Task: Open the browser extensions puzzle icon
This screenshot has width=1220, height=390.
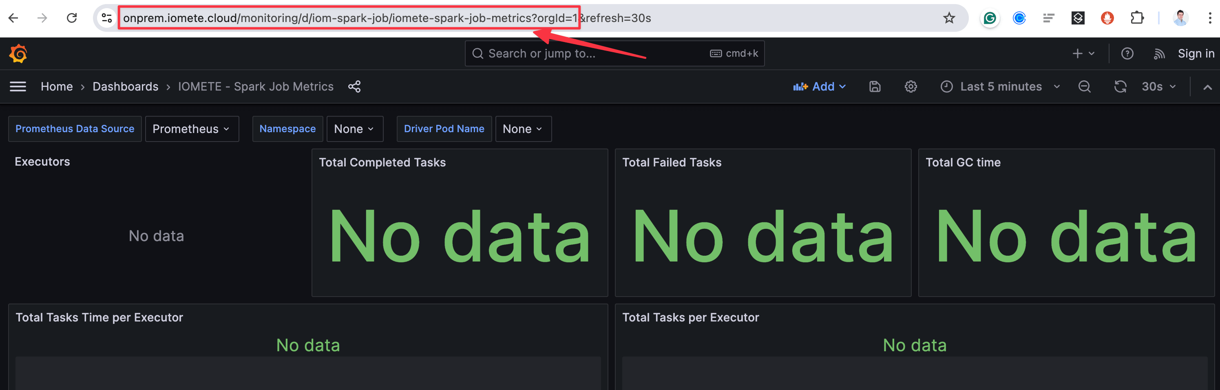Action: (x=1137, y=18)
